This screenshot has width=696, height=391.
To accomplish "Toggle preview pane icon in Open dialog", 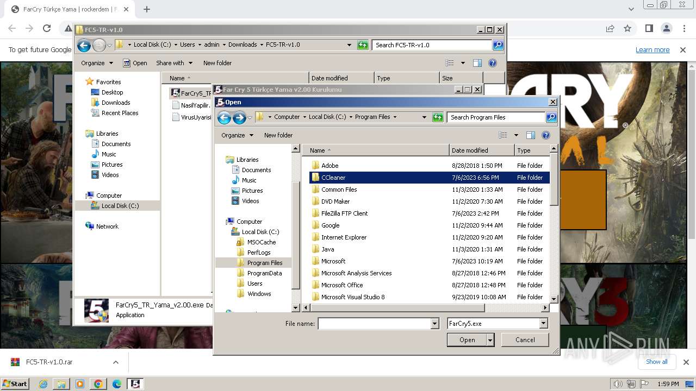I will coord(531,135).
